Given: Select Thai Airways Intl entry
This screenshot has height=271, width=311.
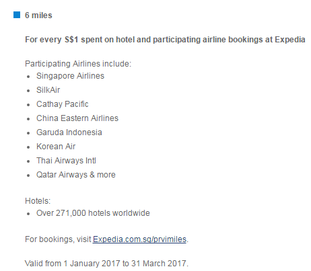Looking at the screenshot, I should (66, 161).
